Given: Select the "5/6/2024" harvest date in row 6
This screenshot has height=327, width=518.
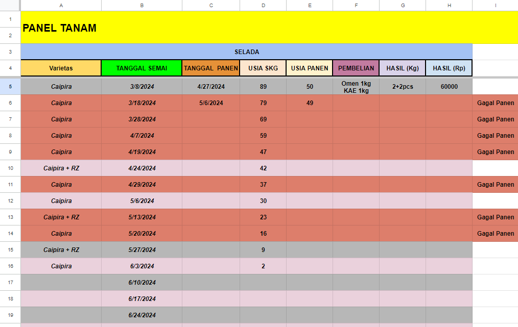Looking at the screenshot, I should coord(211,103).
